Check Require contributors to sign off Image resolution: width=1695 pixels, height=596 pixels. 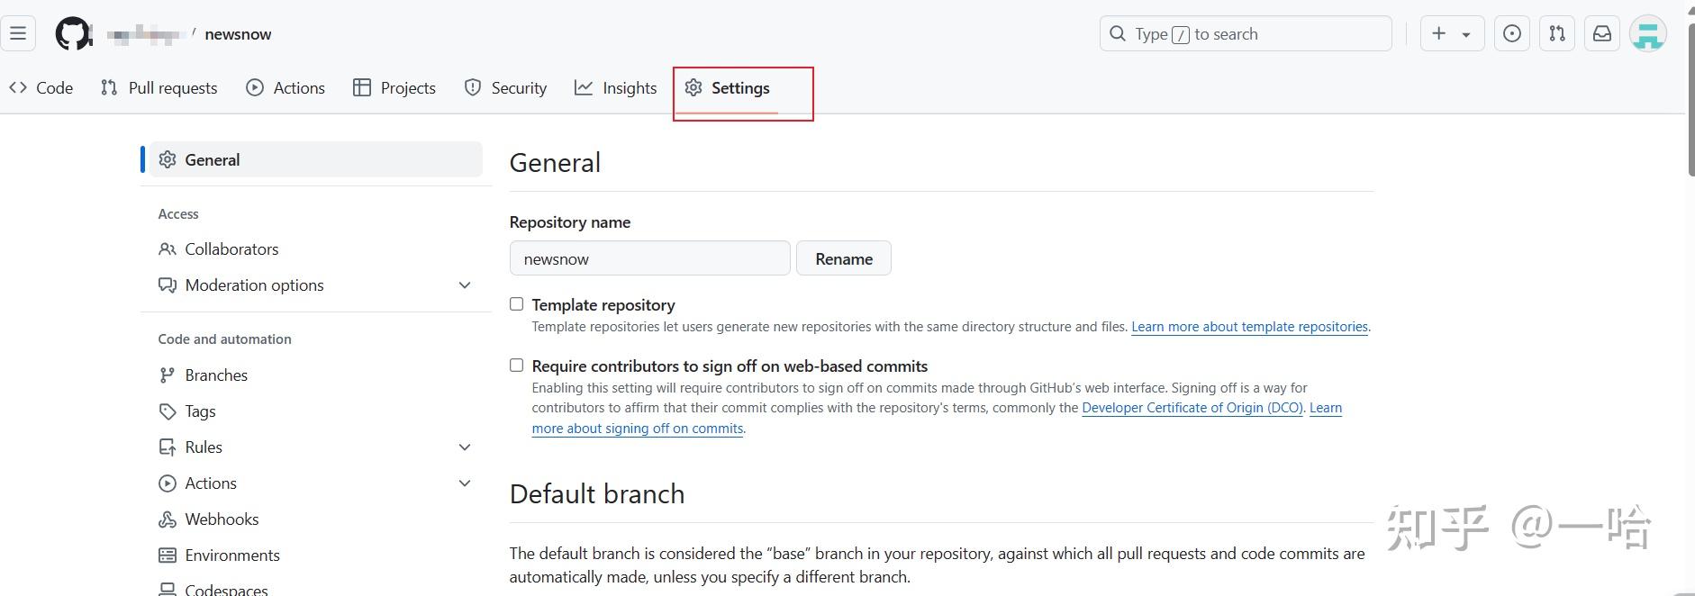point(516,365)
